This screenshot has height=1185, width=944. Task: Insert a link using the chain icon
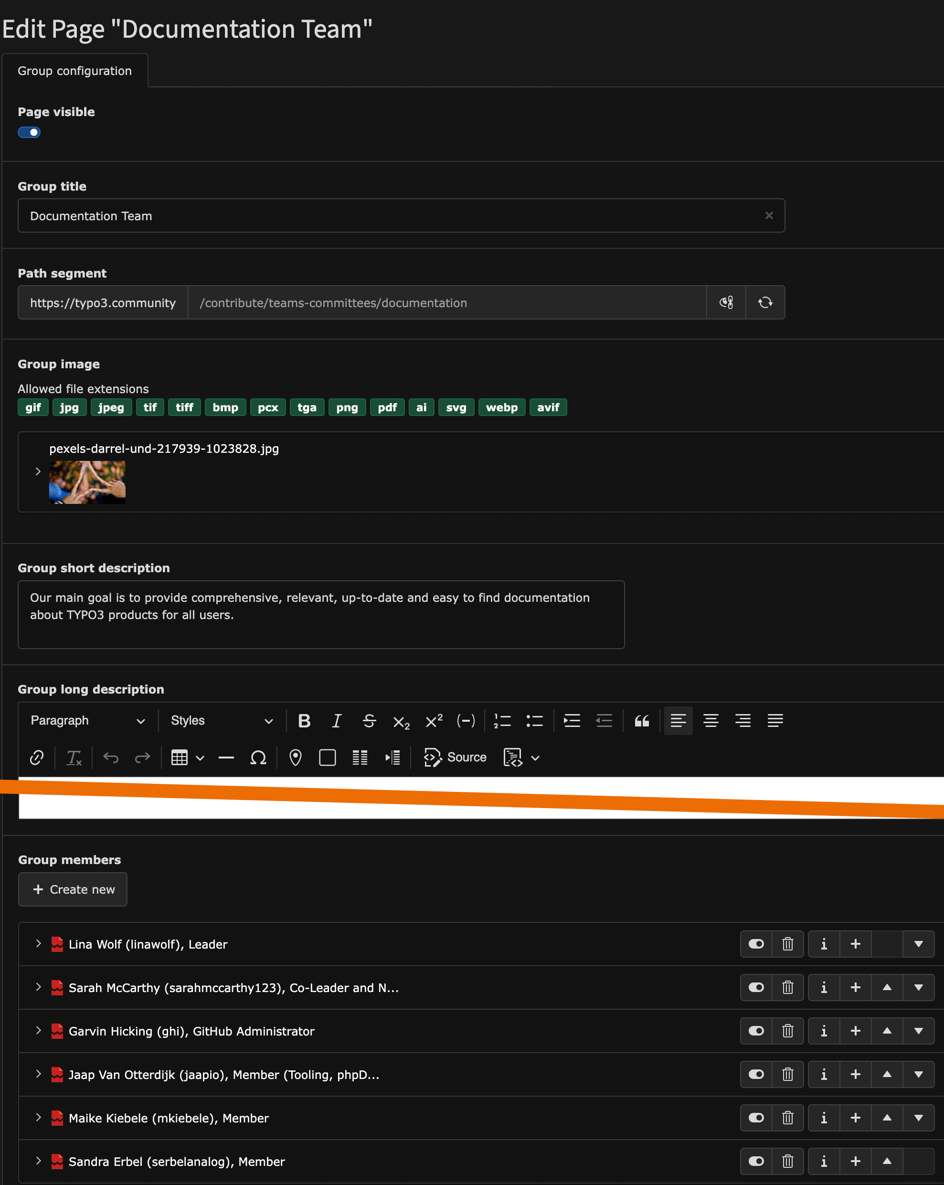pos(36,758)
